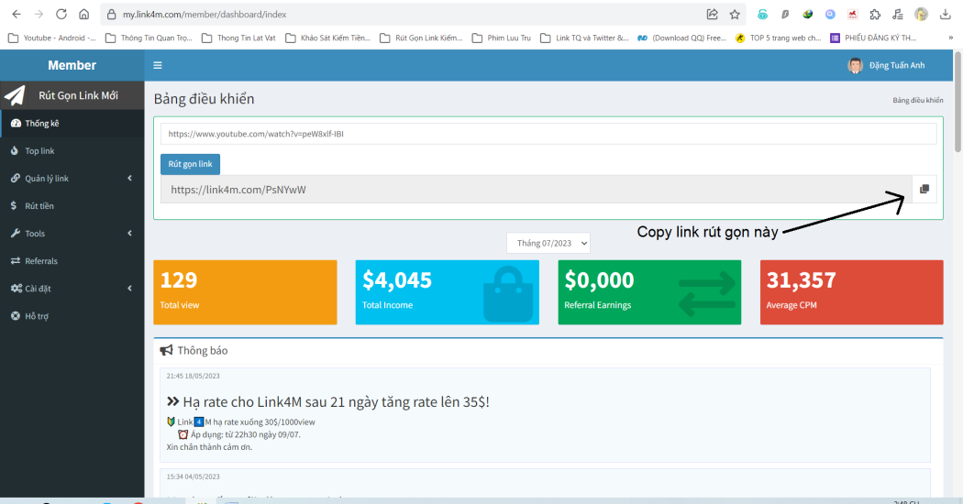Click the address bar URL my.link4m.com
963x504 pixels.
205,14
